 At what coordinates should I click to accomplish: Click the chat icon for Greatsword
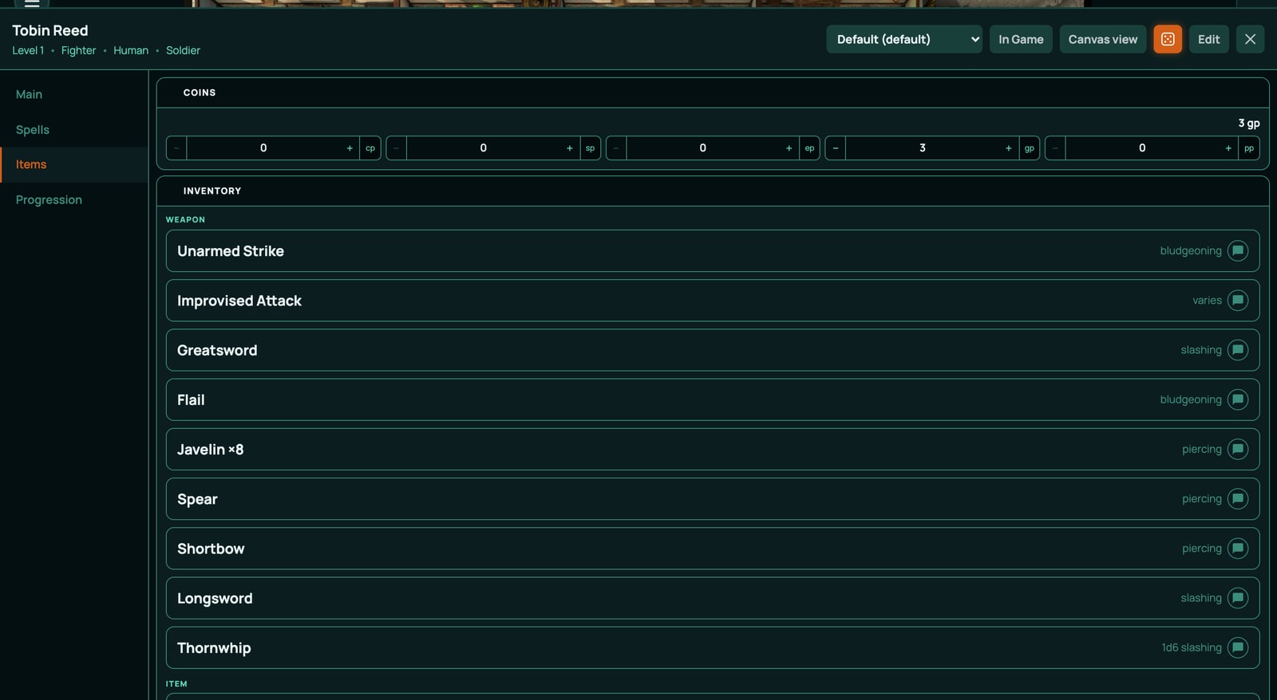(x=1238, y=350)
